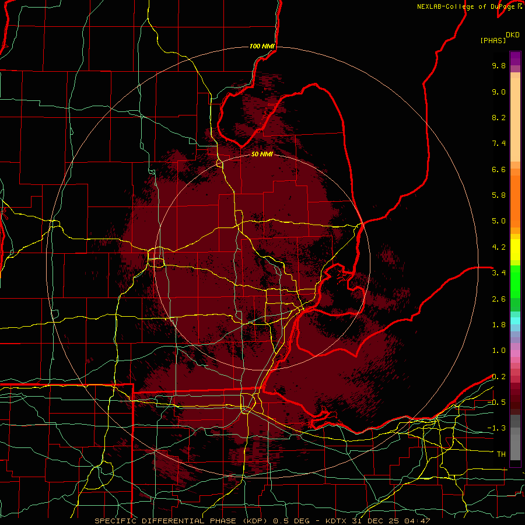525x525 pixels.
Task: Click the "TH" threshold label on the scale
Action: [x=501, y=454]
